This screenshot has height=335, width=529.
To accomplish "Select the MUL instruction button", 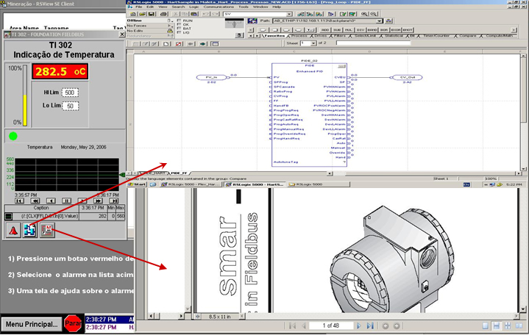I will 349,30.
